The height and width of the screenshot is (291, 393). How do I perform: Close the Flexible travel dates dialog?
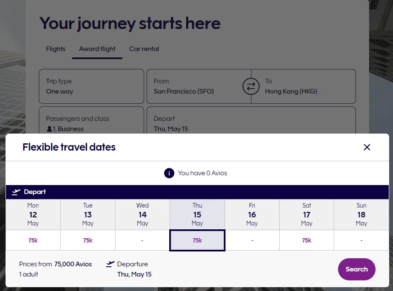(367, 147)
